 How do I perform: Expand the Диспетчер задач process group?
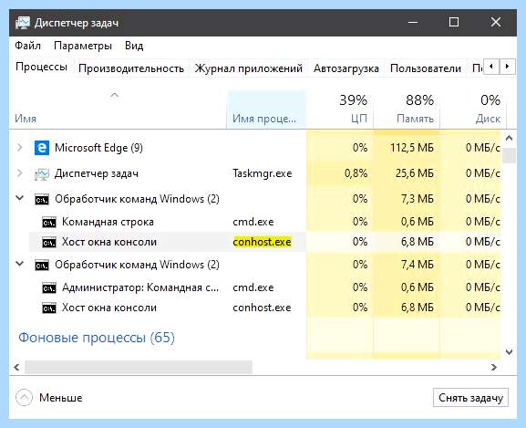(20, 173)
